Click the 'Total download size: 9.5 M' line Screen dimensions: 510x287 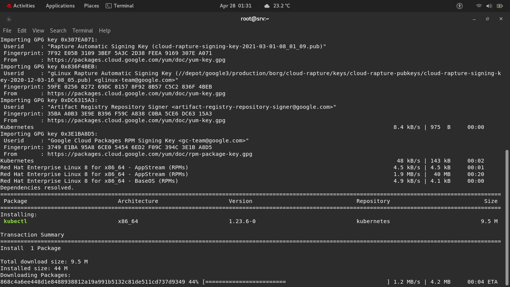[x=44, y=262]
